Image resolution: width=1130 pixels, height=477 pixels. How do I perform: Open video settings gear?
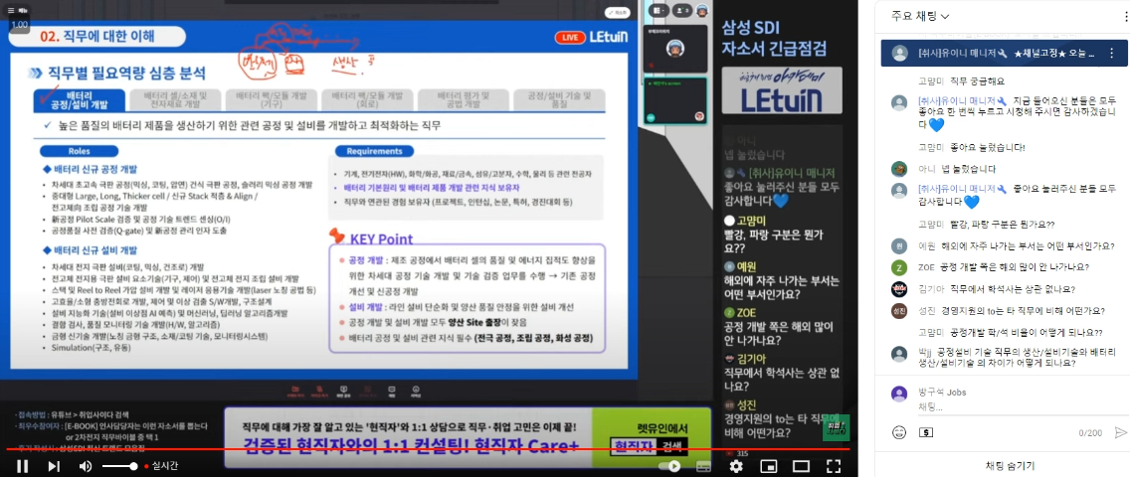click(736, 466)
